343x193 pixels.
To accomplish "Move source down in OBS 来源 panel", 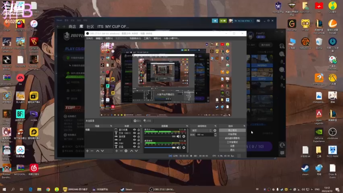I will pos(136,151).
